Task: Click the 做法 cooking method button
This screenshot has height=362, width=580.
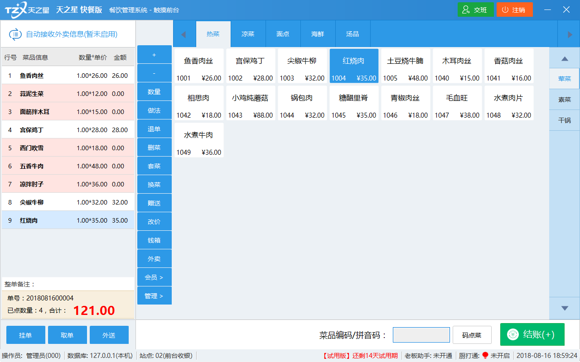Action: click(x=154, y=110)
